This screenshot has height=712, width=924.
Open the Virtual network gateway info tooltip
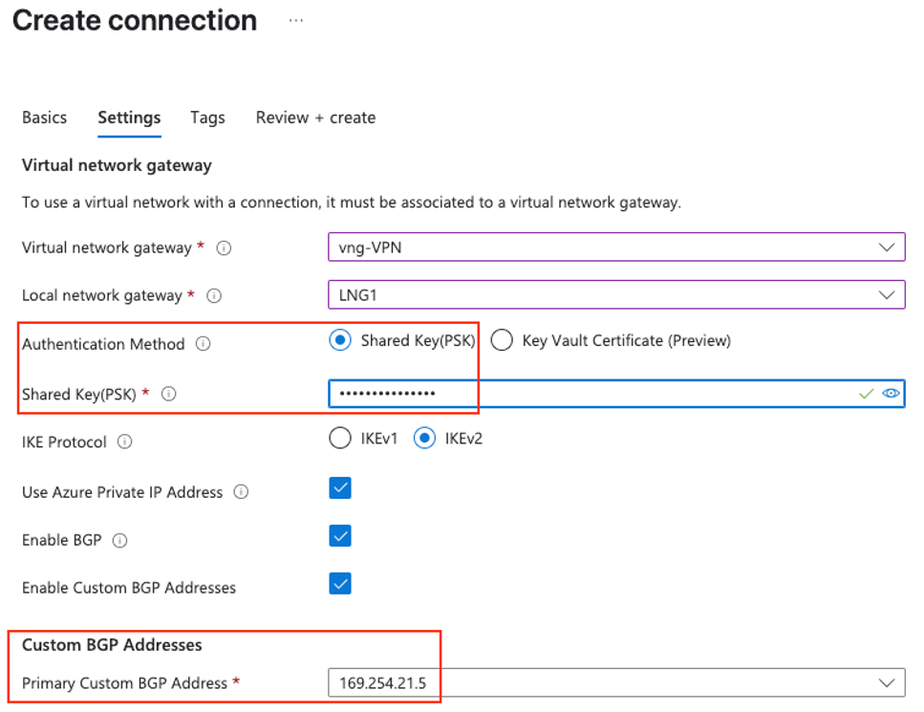pyautogui.click(x=224, y=248)
